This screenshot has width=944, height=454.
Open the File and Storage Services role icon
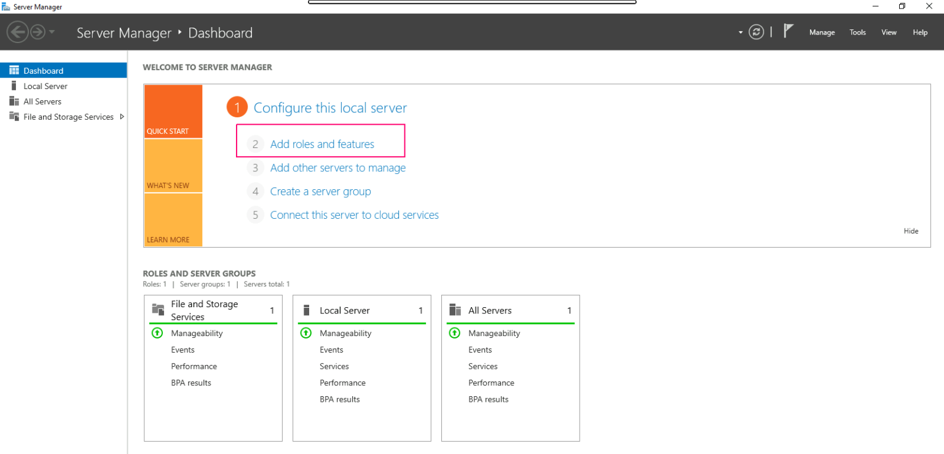15,116
